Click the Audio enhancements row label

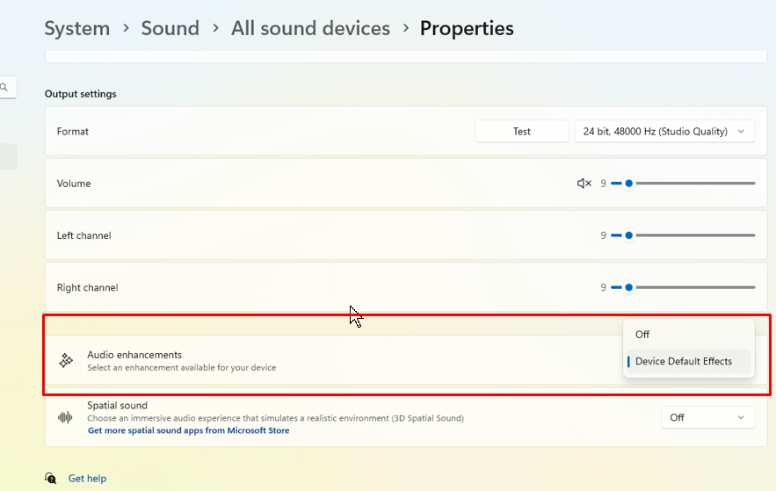pos(134,355)
